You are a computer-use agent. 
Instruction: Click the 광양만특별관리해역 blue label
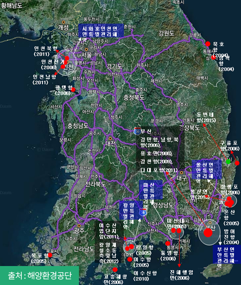pos(131,210)
